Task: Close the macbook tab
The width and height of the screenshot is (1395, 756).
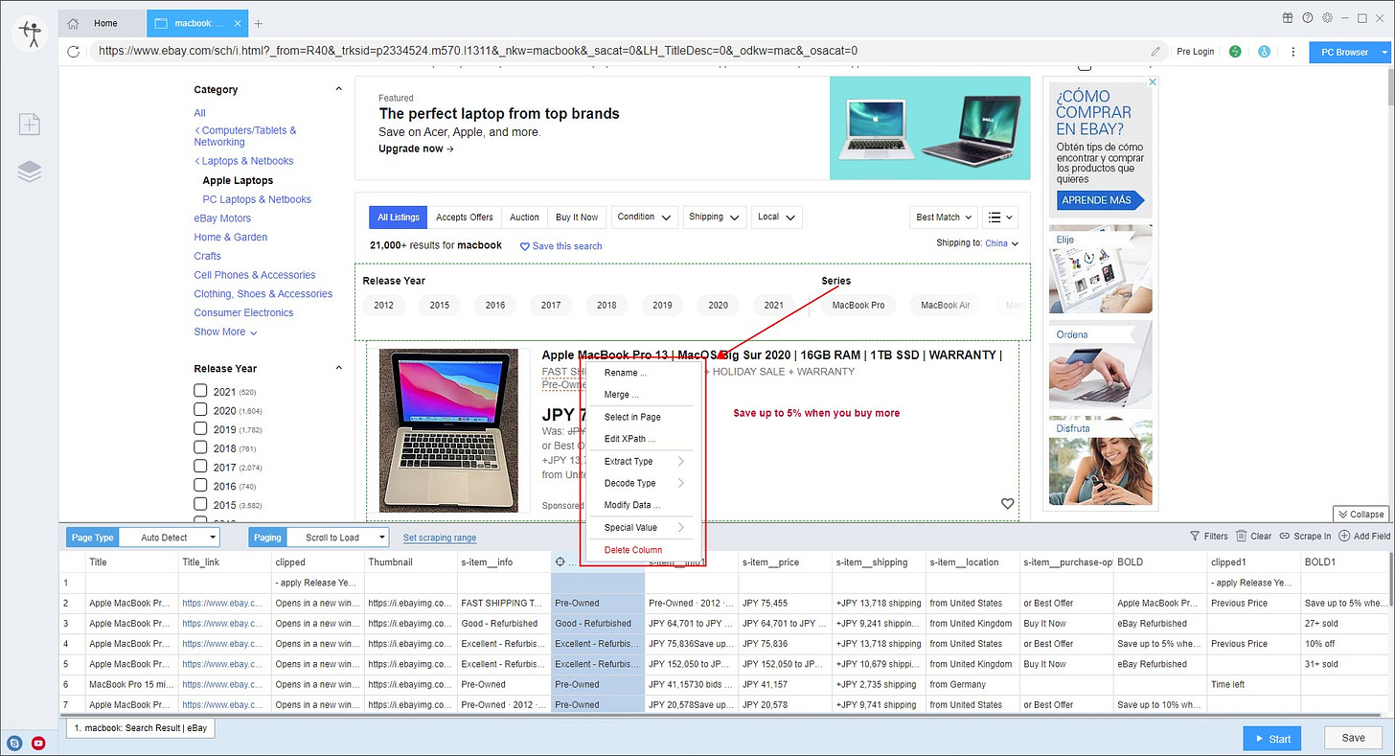Action: [238, 23]
